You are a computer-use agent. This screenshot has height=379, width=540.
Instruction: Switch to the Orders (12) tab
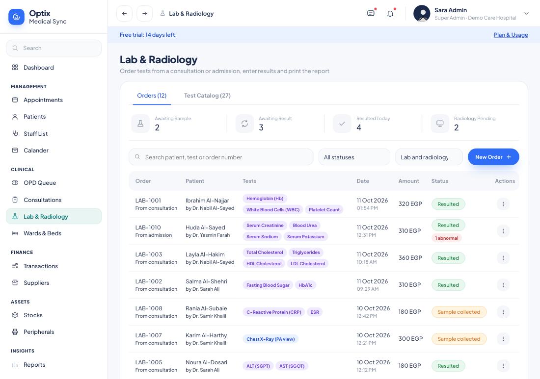[152, 96]
